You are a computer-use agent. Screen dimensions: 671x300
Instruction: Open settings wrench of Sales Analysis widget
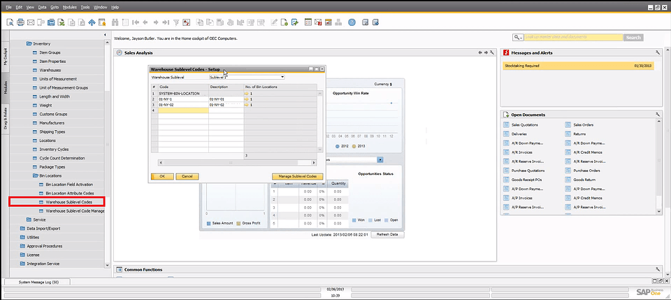pos(492,52)
